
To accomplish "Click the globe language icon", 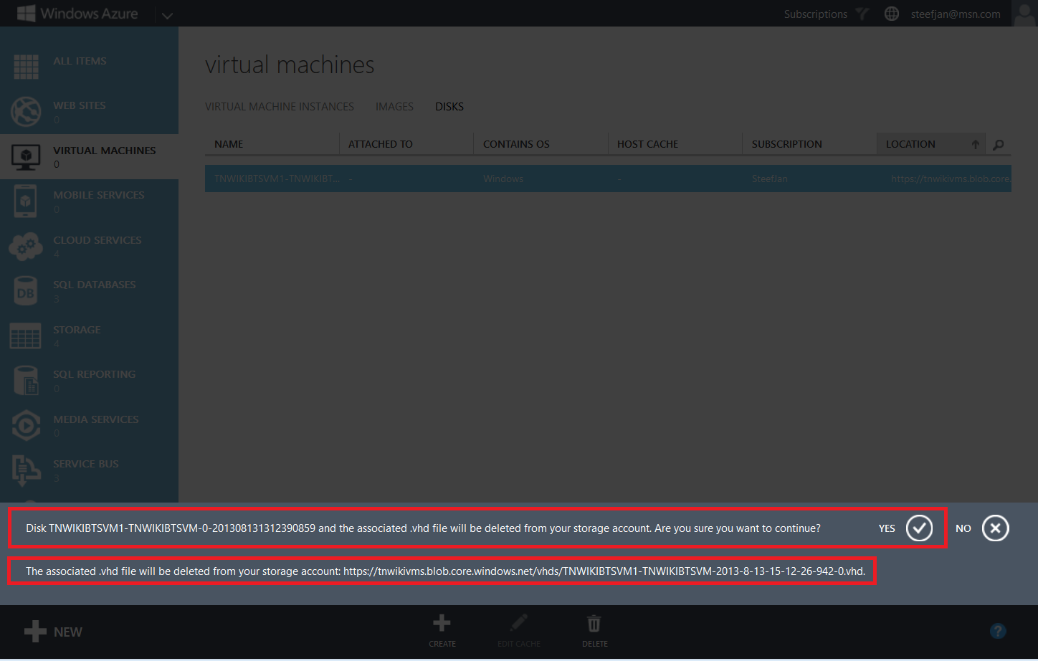I will pos(891,14).
